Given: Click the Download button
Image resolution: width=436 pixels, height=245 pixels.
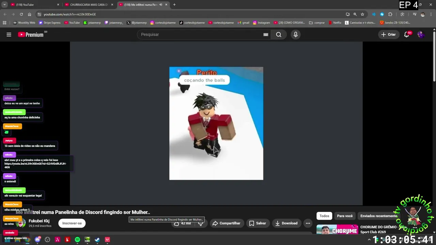Looking at the screenshot, I should tap(286, 223).
